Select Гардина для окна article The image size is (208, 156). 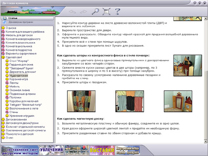point(21,64)
